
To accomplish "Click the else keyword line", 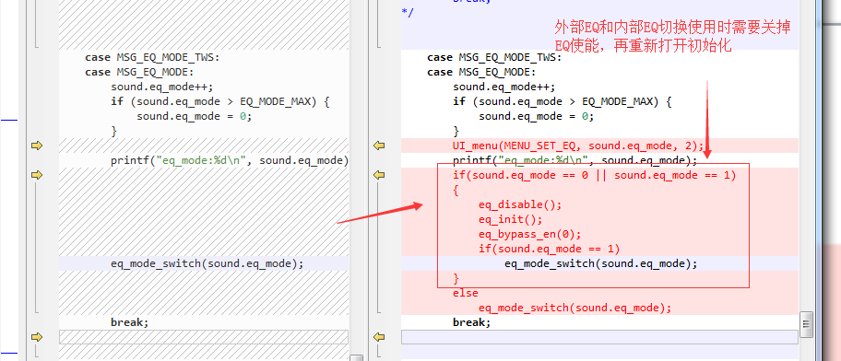I will coord(466,293).
